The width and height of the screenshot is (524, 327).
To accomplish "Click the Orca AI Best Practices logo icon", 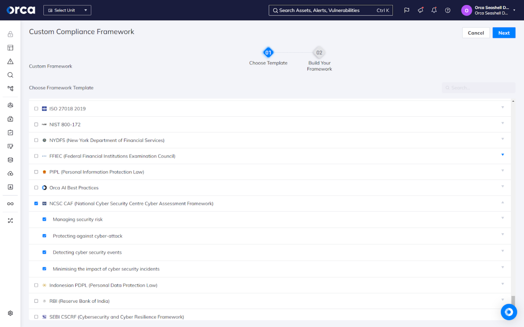I will point(44,188).
